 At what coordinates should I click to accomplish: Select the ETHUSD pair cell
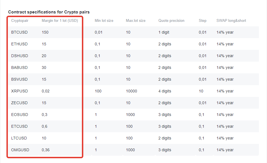[19, 44]
